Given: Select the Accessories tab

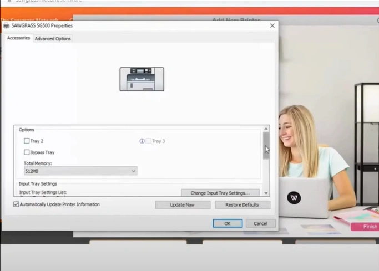Looking at the screenshot, I should (18, 38).
